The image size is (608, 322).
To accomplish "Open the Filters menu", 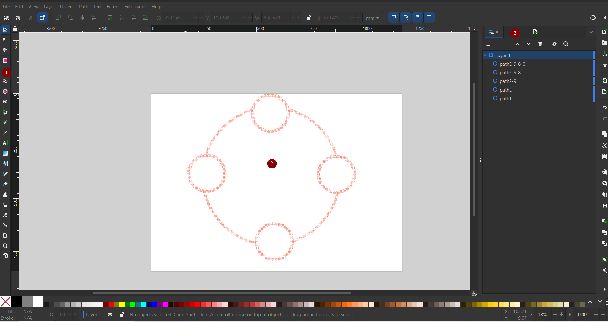I will [x=113, y=6].
